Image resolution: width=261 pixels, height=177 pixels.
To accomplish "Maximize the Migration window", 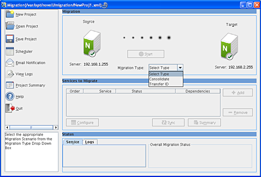I will [250, 5].
